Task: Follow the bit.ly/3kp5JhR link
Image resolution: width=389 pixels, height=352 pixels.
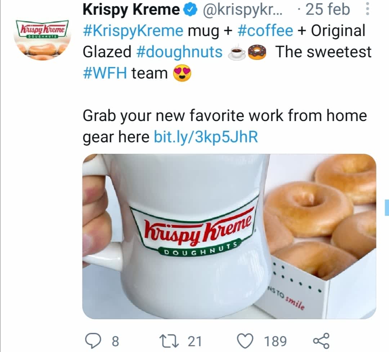Action: click(x=206, y=137)
